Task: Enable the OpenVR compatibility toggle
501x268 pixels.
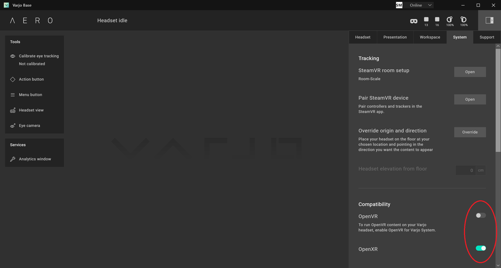Action: pos(480,215)
